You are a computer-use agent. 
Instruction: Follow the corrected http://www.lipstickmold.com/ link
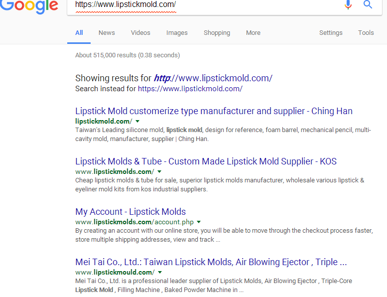tap(213, 78)
